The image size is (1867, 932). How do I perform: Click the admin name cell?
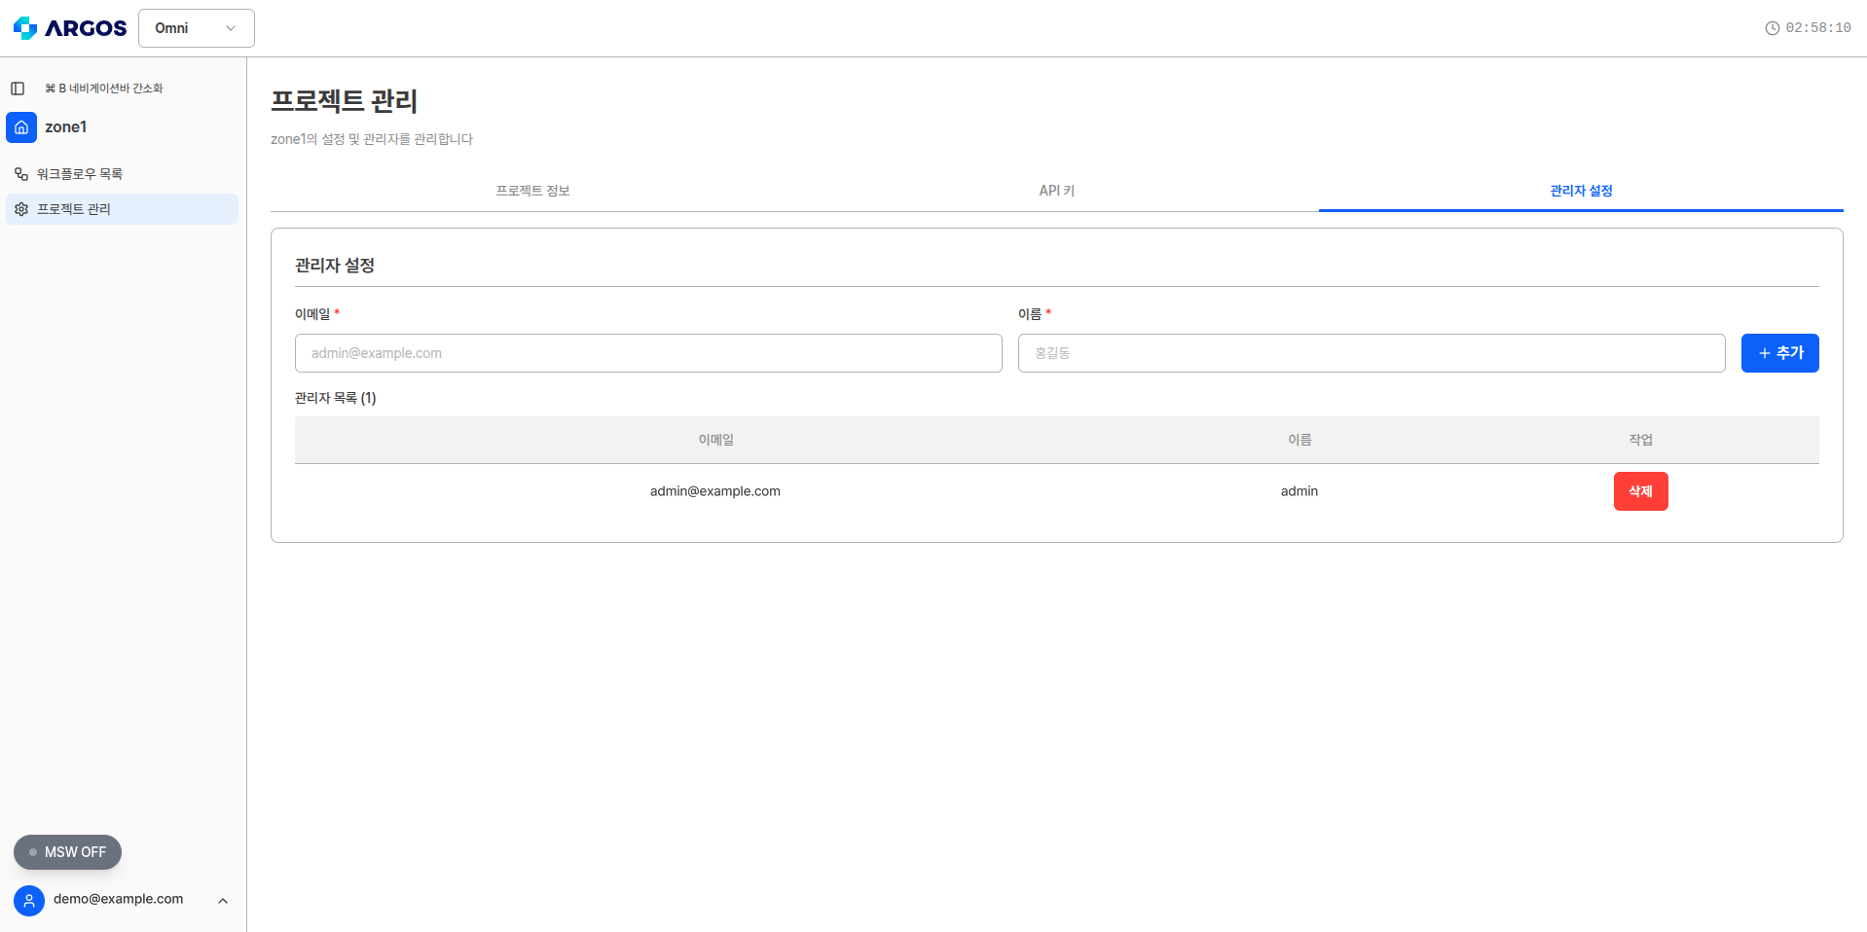click(1300, 491)
